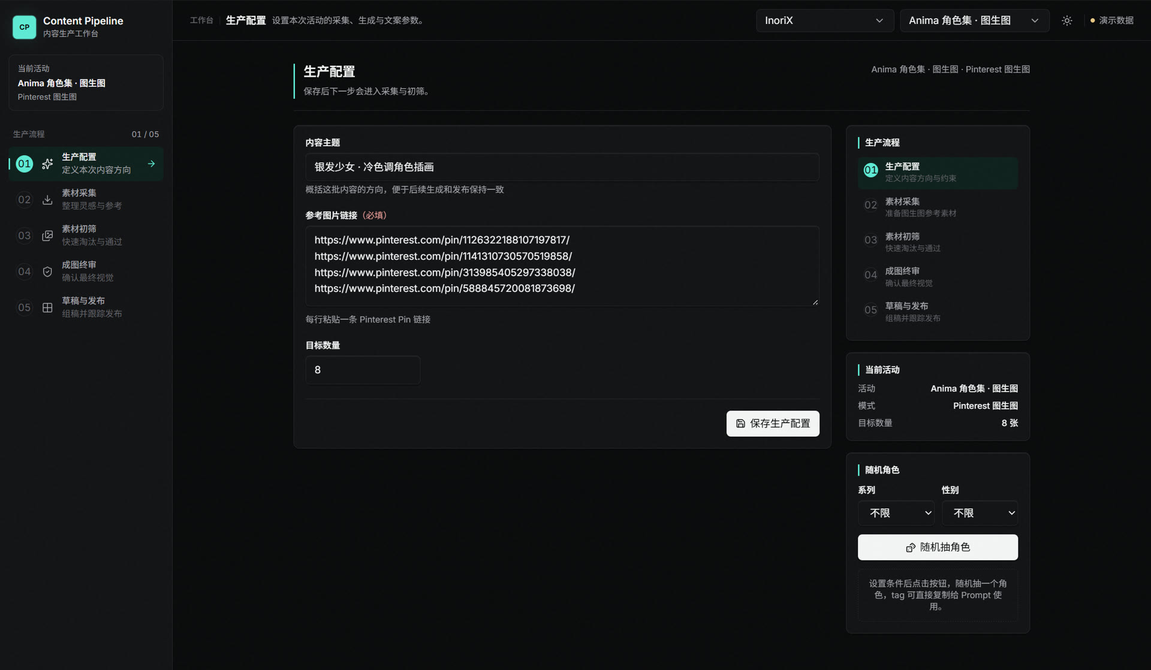Select 草稿与发布 in the right 生产流程 panel
Image resolution: width=1151 pixels, height=670 pixels.
click(938, 312)
